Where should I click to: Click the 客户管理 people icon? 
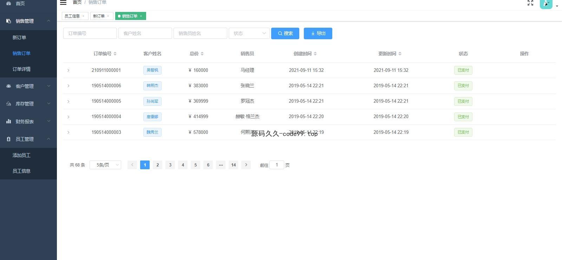[9, 86]
